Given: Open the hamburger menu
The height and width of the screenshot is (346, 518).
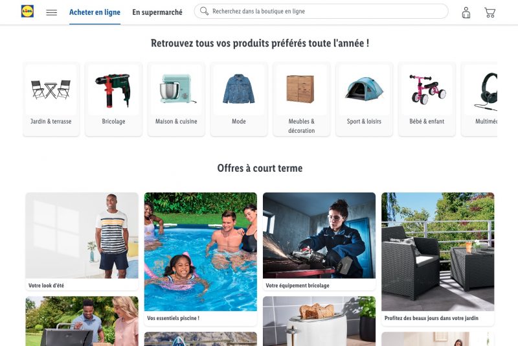Looking at the screenshot, I should pyautogui.click(x=52, y=12).
